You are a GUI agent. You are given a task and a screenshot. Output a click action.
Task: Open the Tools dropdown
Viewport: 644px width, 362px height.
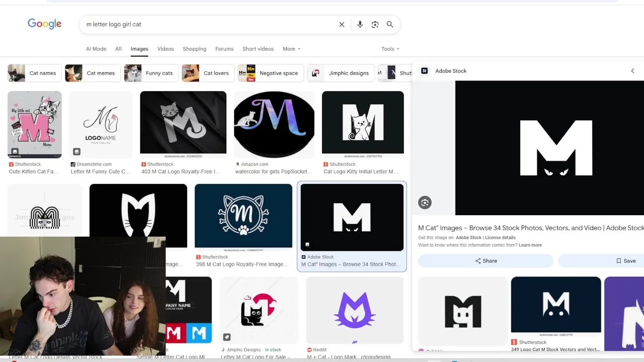pos(390,49)
